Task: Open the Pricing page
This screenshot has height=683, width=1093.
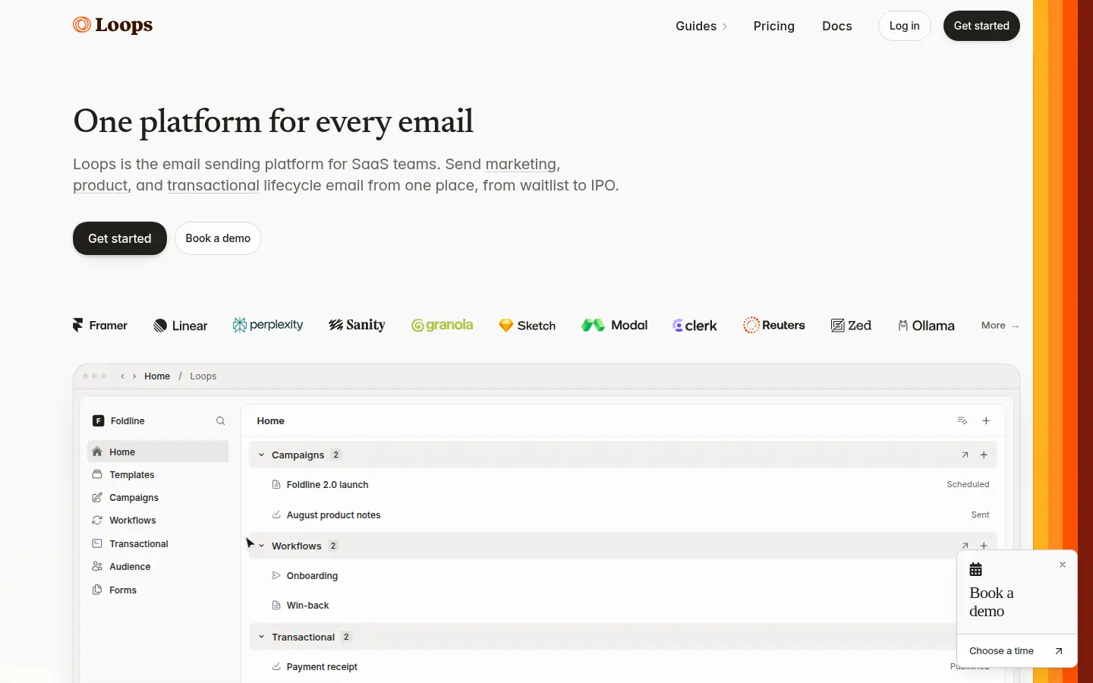Action: click(x=774, y=26)
